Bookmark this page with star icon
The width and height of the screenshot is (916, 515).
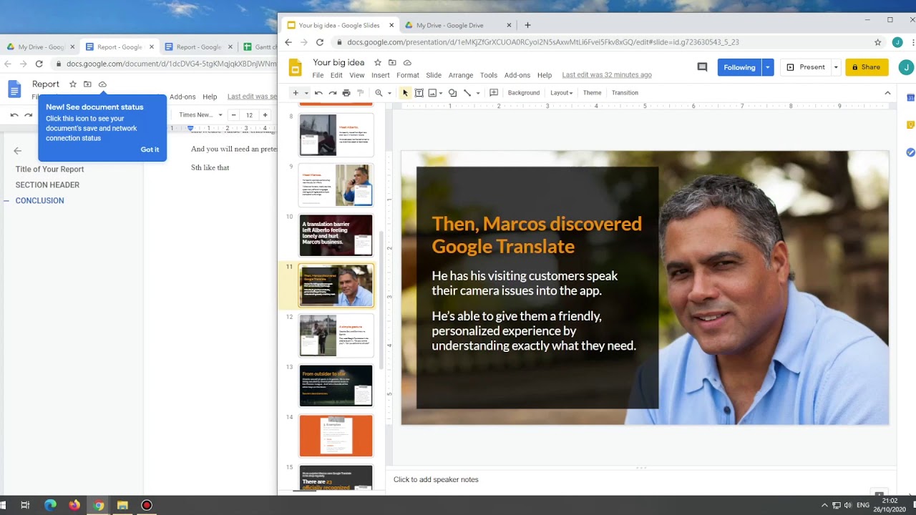pos(877,42)
